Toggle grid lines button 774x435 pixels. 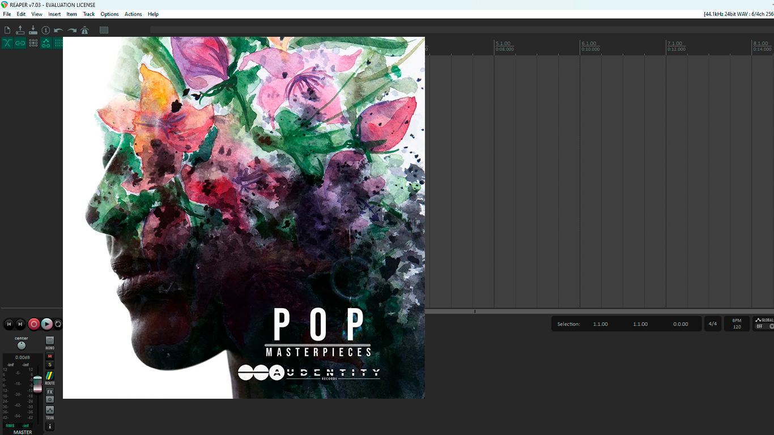[58, 43]
